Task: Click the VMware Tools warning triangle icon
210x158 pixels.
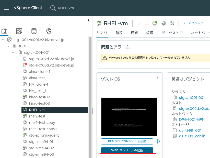Action: point(104,58)
